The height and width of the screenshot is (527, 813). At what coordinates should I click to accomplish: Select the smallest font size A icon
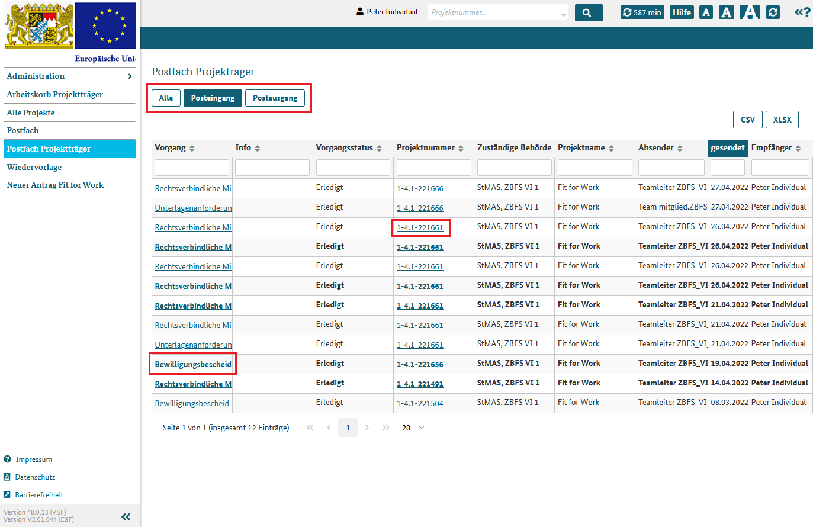click(706, 12)
